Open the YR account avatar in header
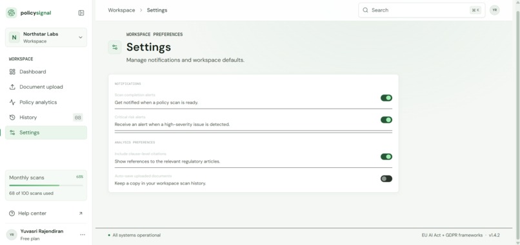This screenshot has width=520, height=245. pyautogui.click(x=494, y=10)
